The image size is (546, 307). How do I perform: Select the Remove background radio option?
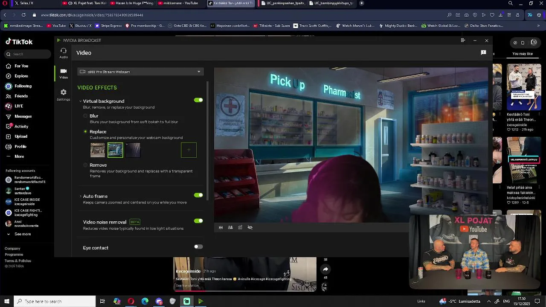(x=85, y=165)
